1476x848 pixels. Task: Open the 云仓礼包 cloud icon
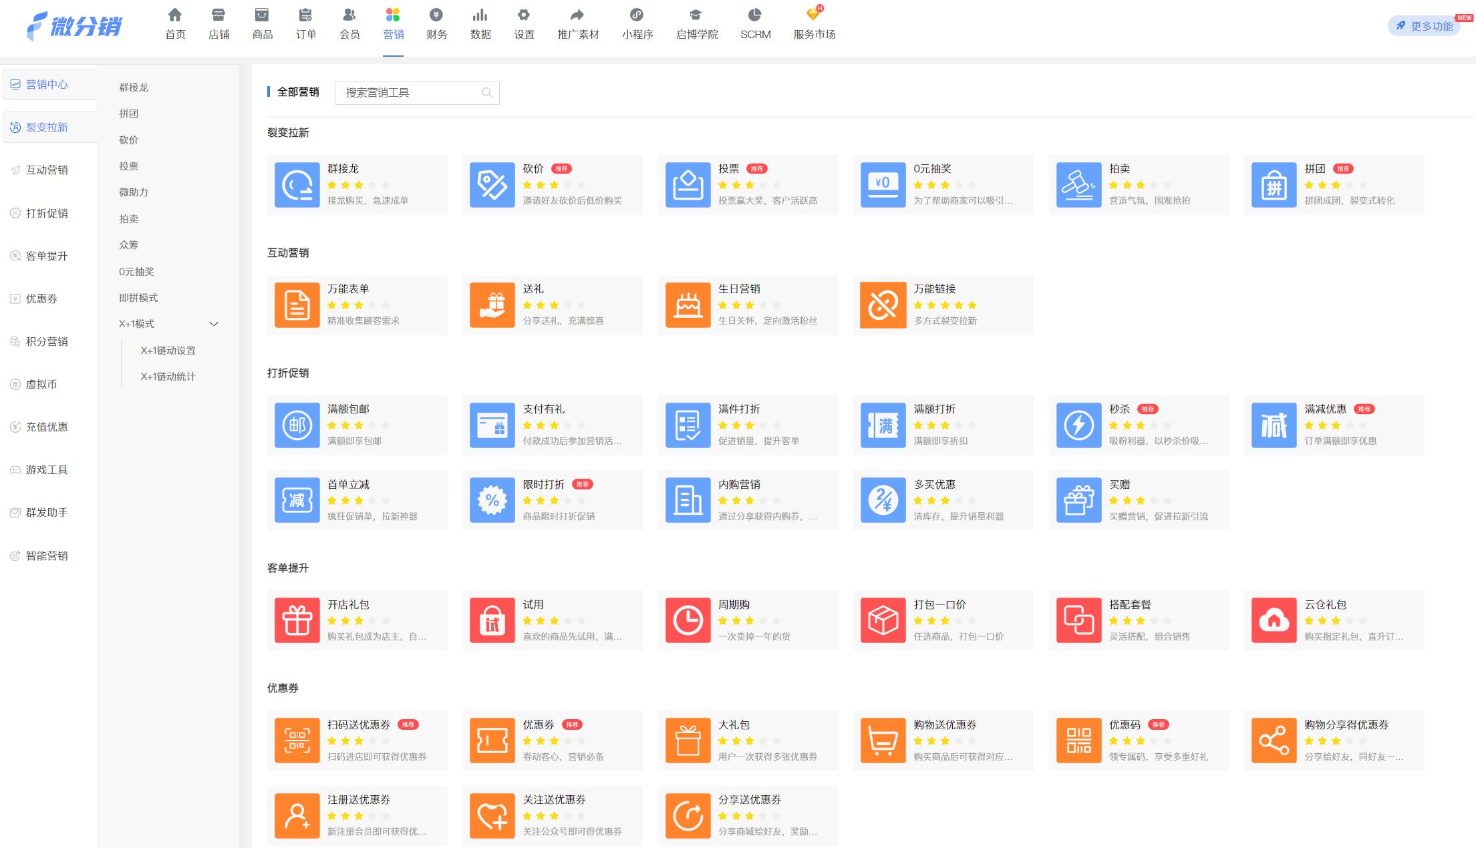(1274, 620)
